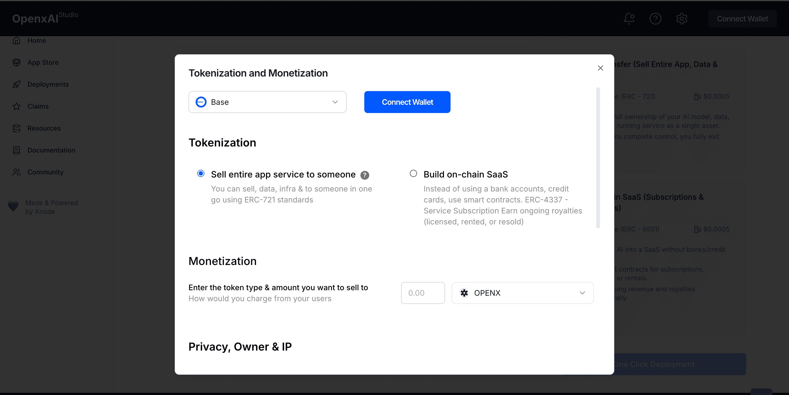Select Sell entire app service radio button

point(201,173)
